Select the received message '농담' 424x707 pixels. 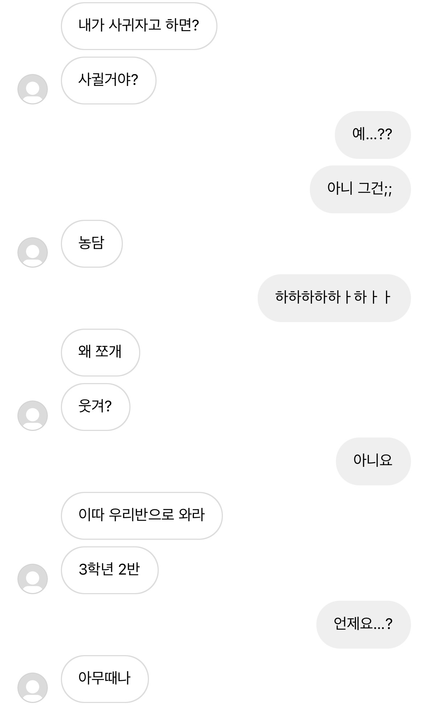pos(92,244)
